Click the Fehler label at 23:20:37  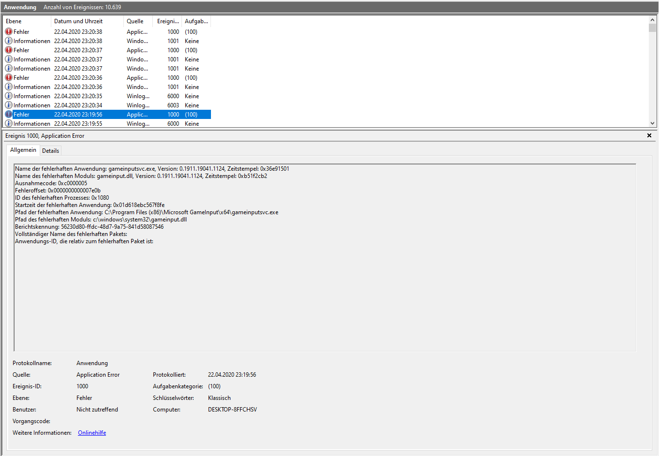[21, 50]
